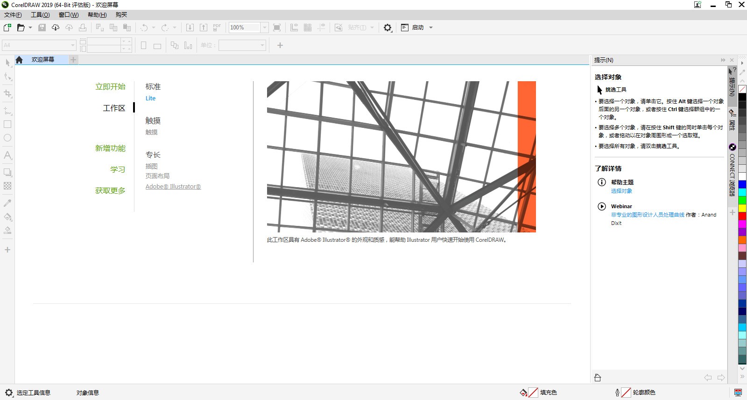Screen dimensions: 747x400
Task: Expand the 启动 launcher dropdown arrow
Action: (x=431, y=28)
